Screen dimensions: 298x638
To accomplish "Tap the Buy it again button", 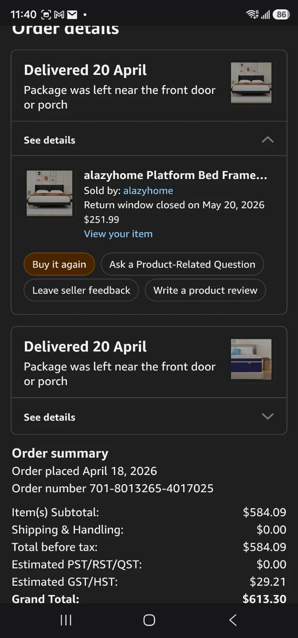I will (59, 265).
